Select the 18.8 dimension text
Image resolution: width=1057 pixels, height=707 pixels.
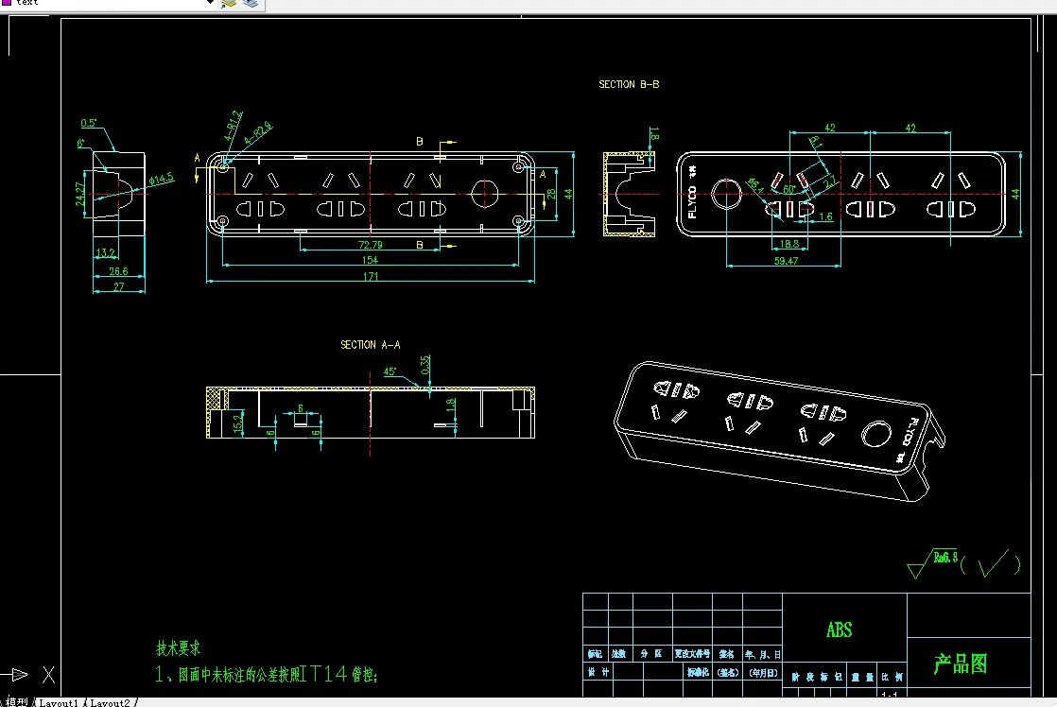[x=789, y=244]
